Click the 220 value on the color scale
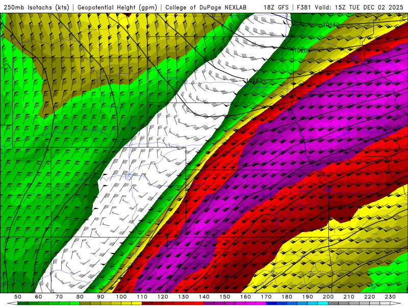This screenshot has width=408, height=306. pyautogui.click(x=369, y=297)
